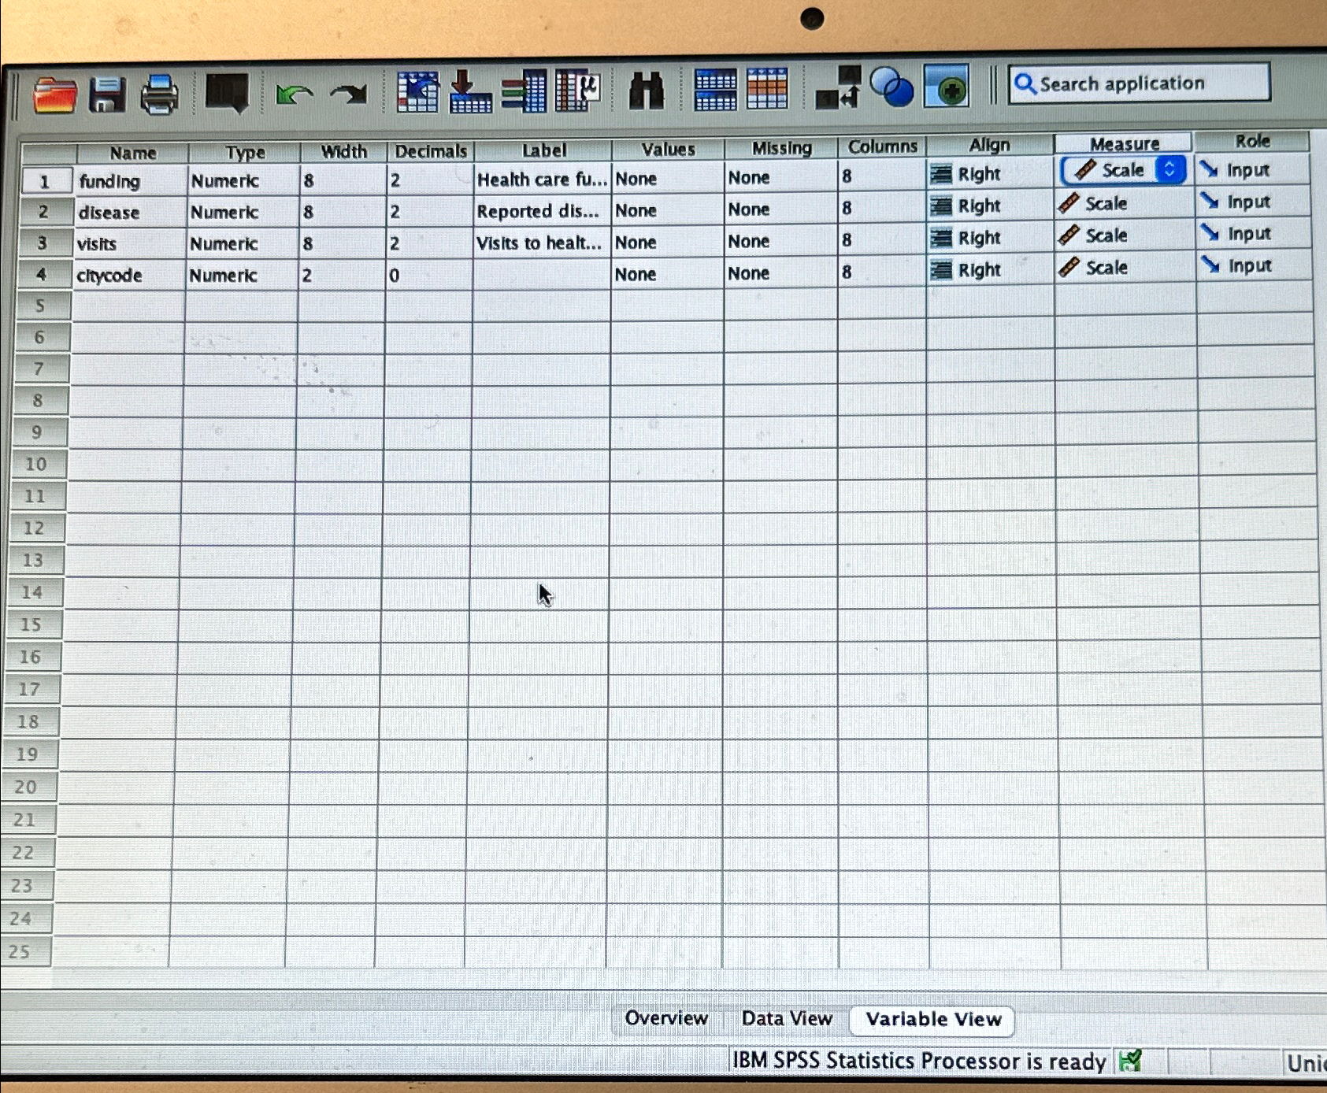1327x1093 pixels.
Task: Click the overlapping circles toolbar icon
Action: click(x=891, y=87)
